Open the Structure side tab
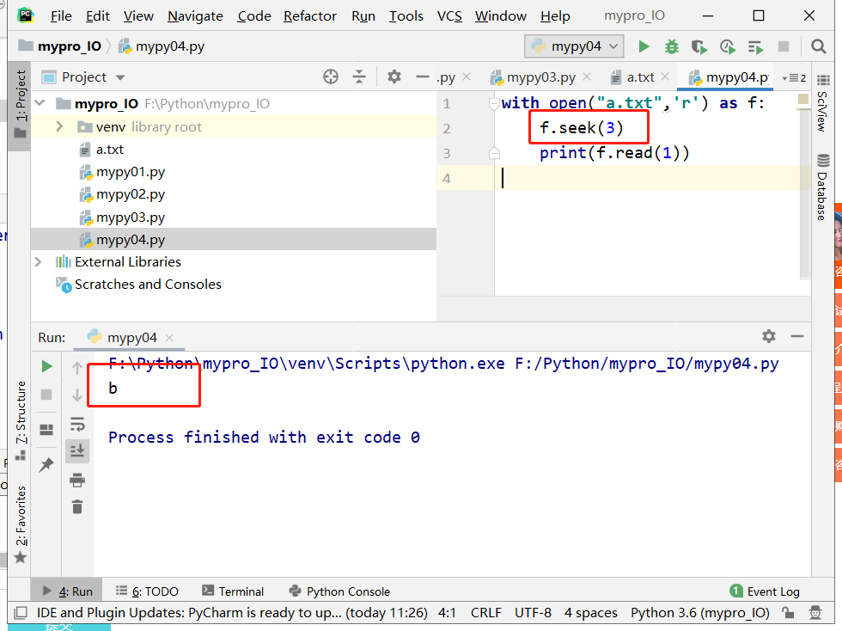This screenshot has width=842, height=631. point(21,420)
